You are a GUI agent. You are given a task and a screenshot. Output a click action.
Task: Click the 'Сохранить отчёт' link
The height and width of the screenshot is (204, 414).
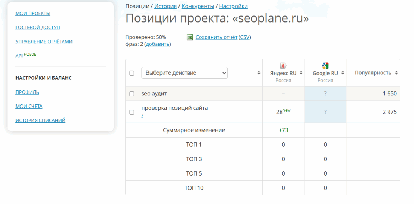(217, 37)
